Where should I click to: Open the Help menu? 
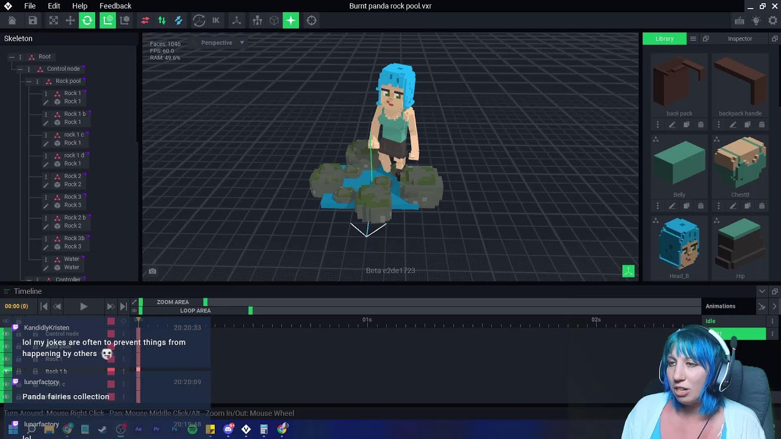(80, 6)
